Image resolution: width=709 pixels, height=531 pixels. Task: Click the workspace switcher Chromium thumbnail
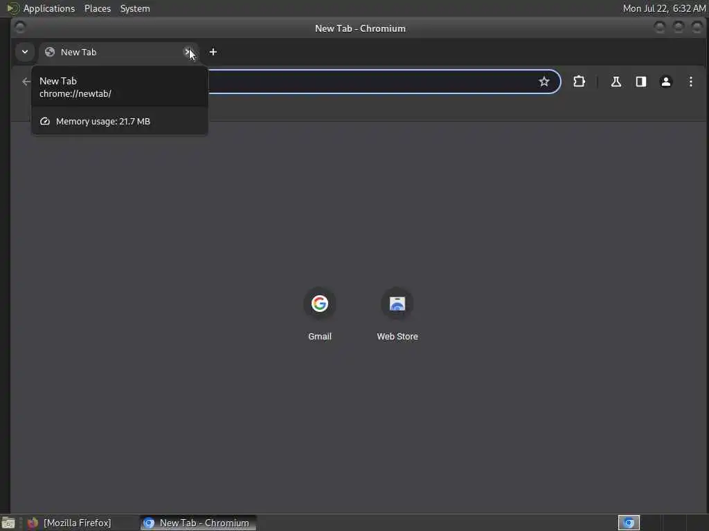click(x=629, y=523)
